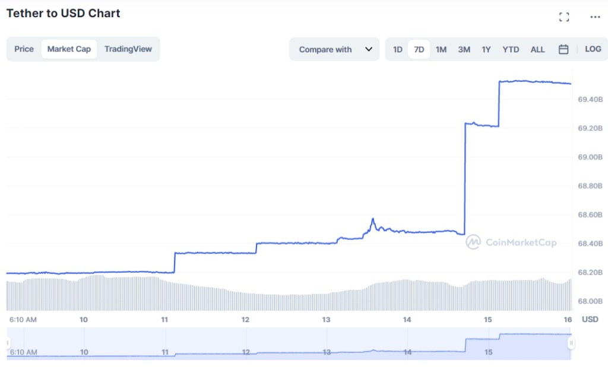608x367 pixels.
Task: Click the 68.60B axis label
Action: pos(590,215)
